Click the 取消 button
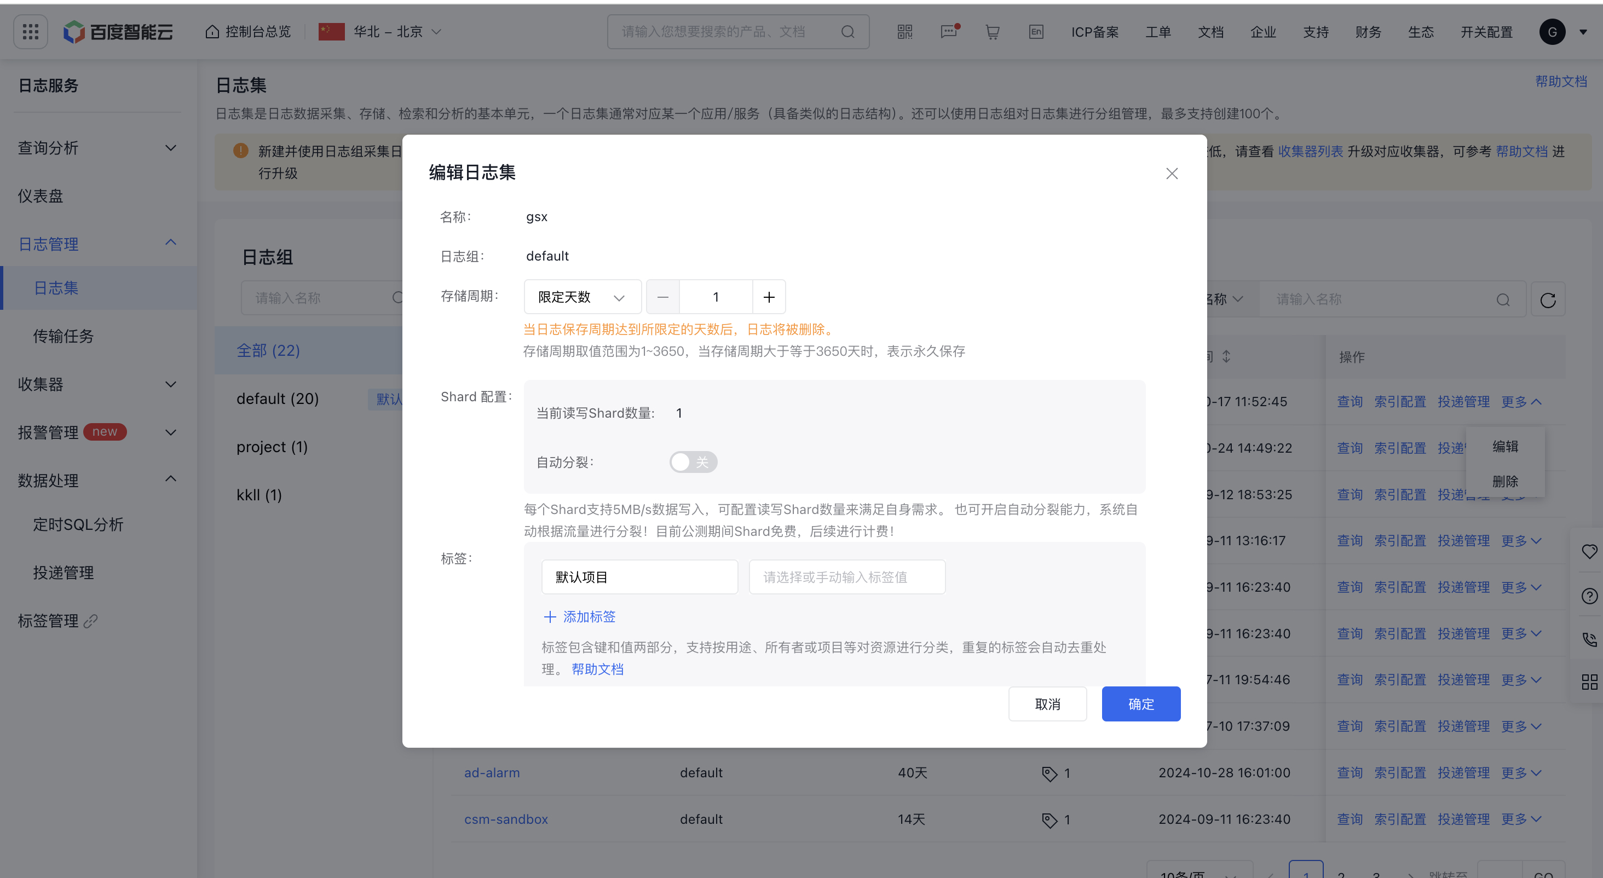This screenshot has height=878, width=1603. pos(1047,704)
